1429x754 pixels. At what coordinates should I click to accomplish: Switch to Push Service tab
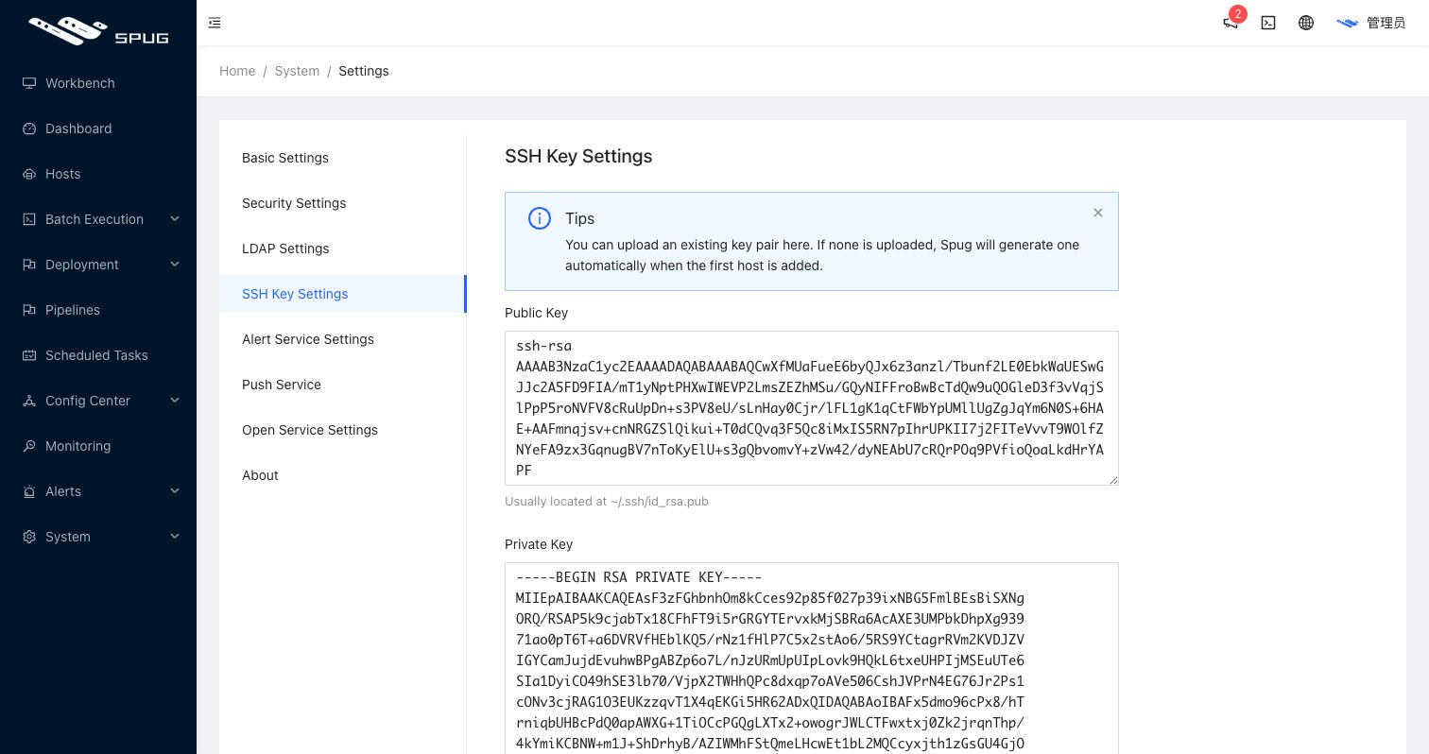342,385
